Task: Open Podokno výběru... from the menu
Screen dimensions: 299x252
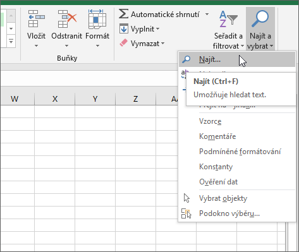Action: point(237,213)
